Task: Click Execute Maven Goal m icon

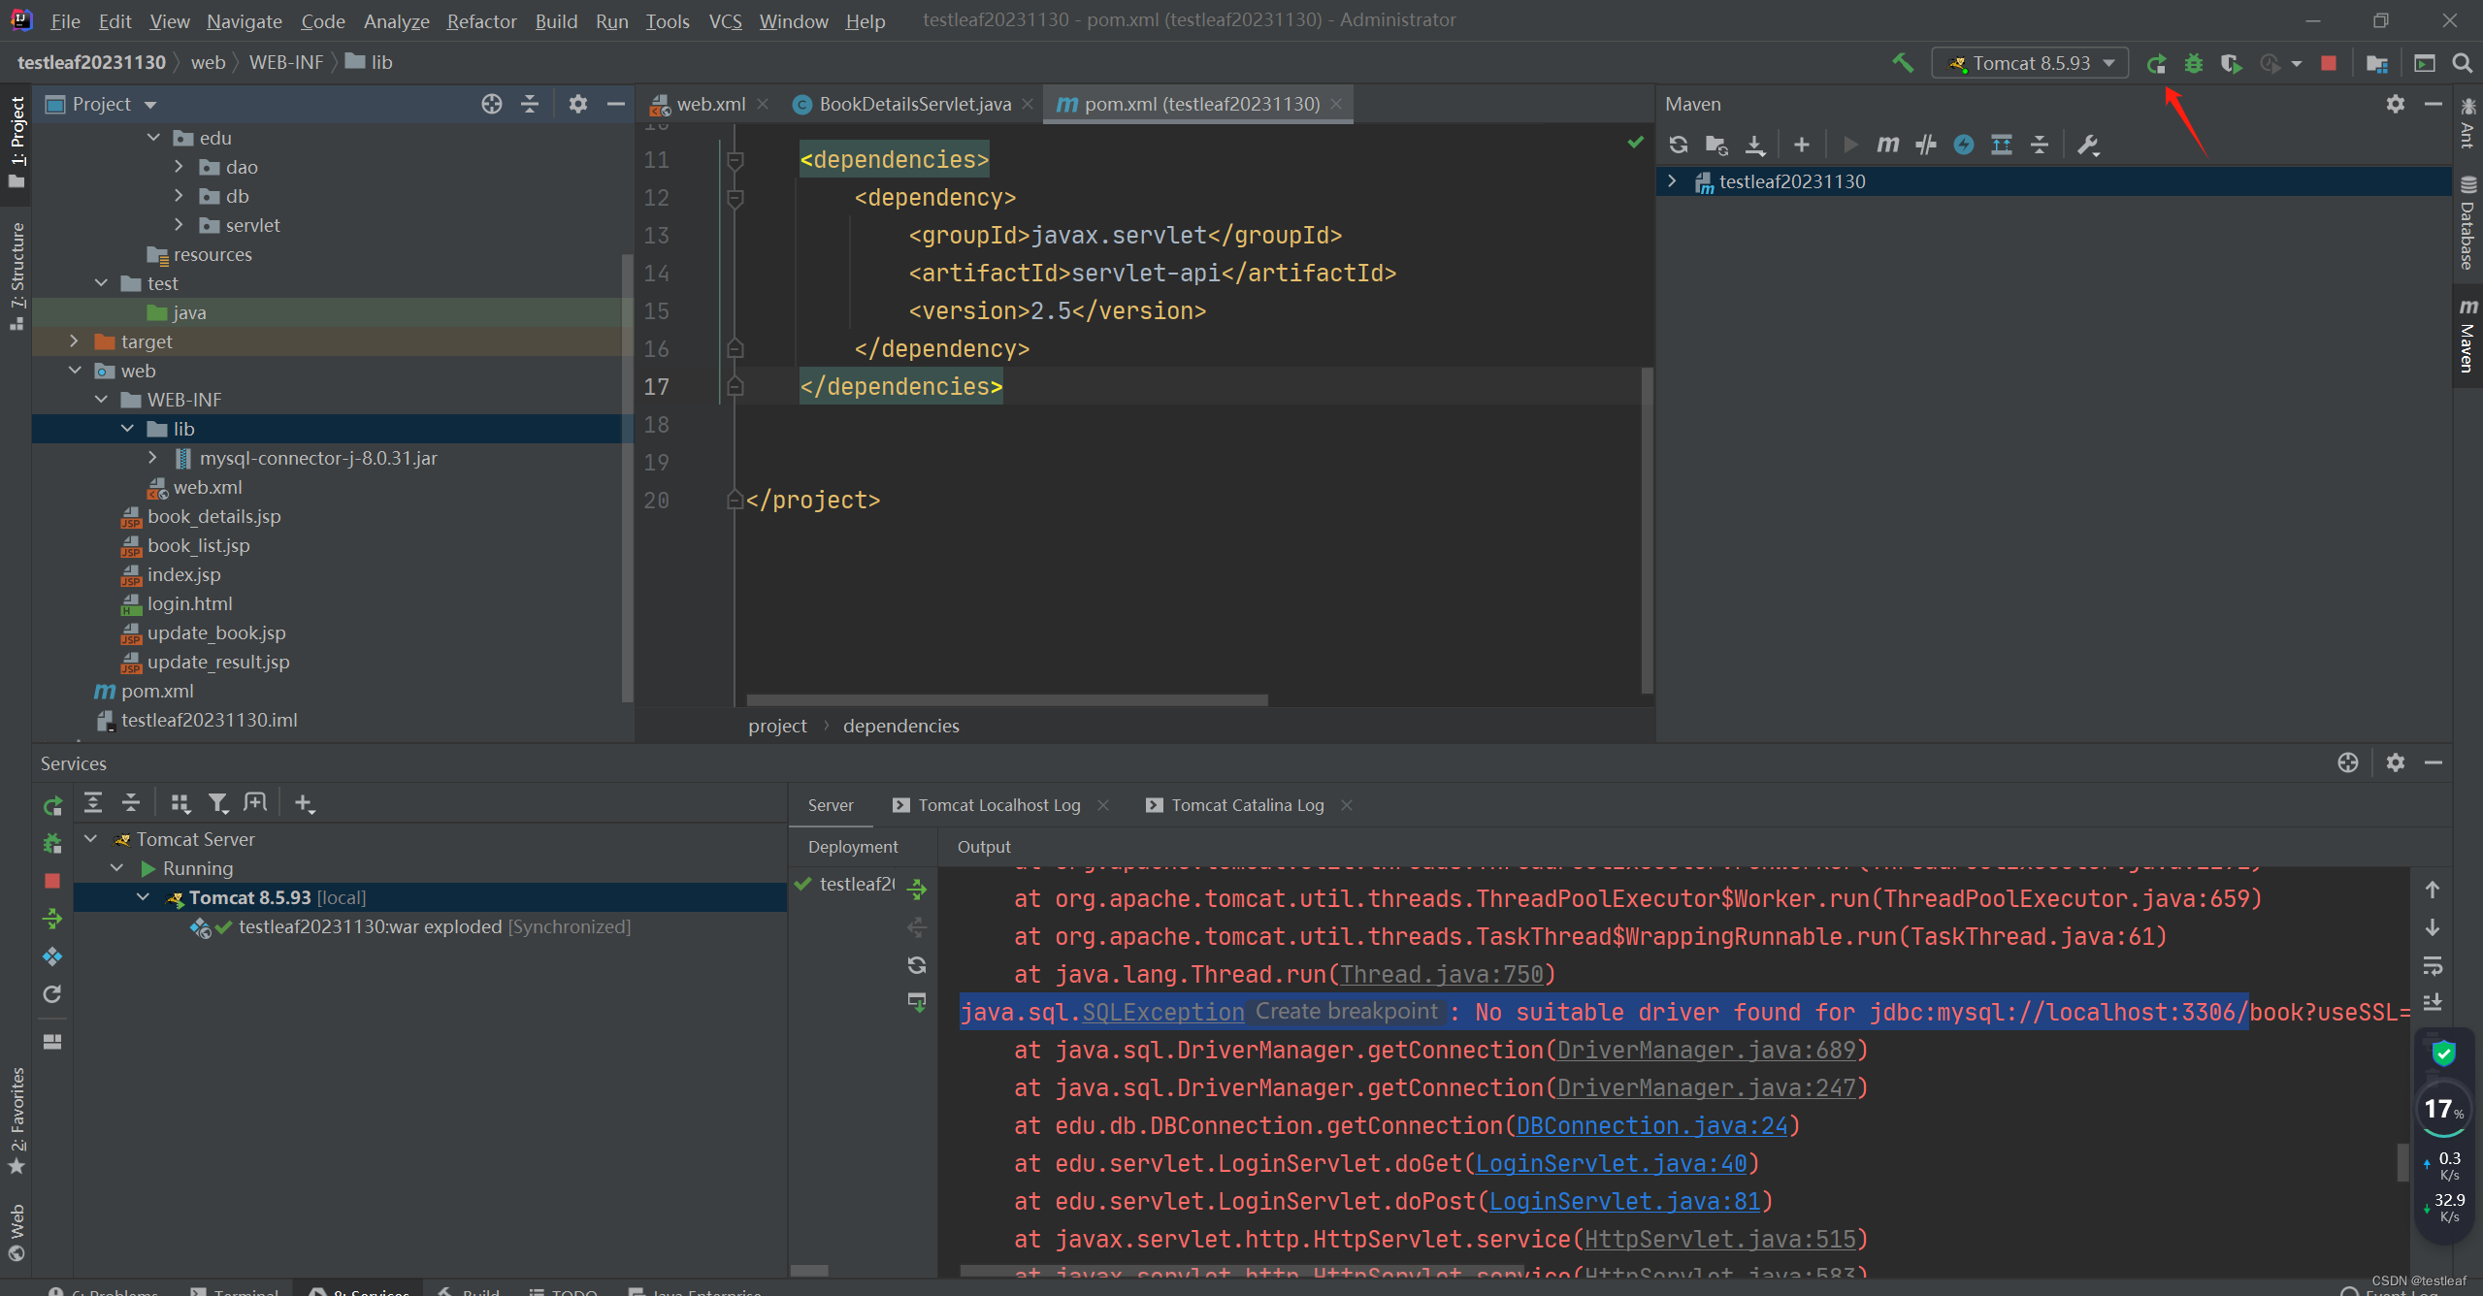Action: pos(1887,145)
